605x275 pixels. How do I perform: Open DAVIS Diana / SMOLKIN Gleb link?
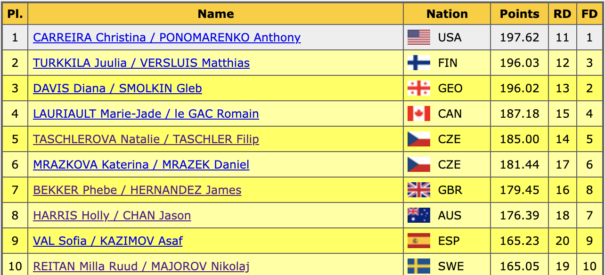117,89
